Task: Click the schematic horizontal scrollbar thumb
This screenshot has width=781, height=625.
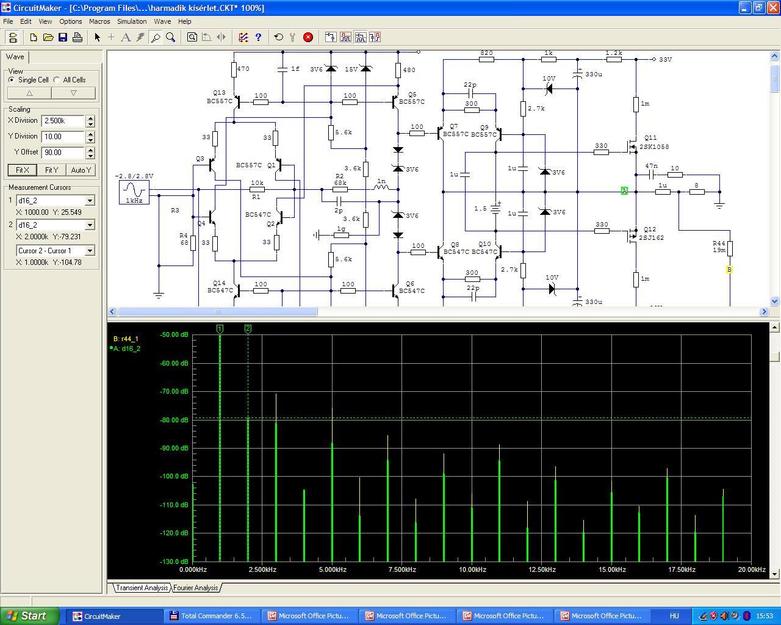Action: (x=217, y=312)
